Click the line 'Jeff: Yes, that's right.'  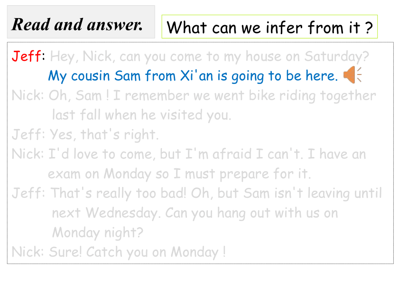[x=85, y=135]
